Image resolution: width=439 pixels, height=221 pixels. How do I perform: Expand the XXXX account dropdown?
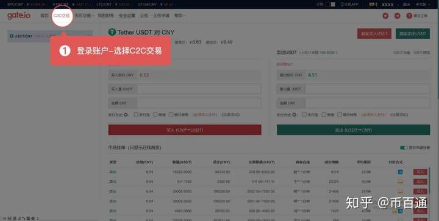click(390, 5)
